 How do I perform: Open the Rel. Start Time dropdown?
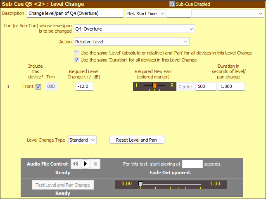point(146,14)
